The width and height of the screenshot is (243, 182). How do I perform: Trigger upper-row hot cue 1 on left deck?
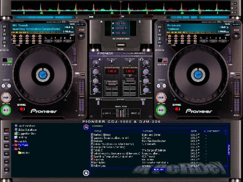pos(14,36)
